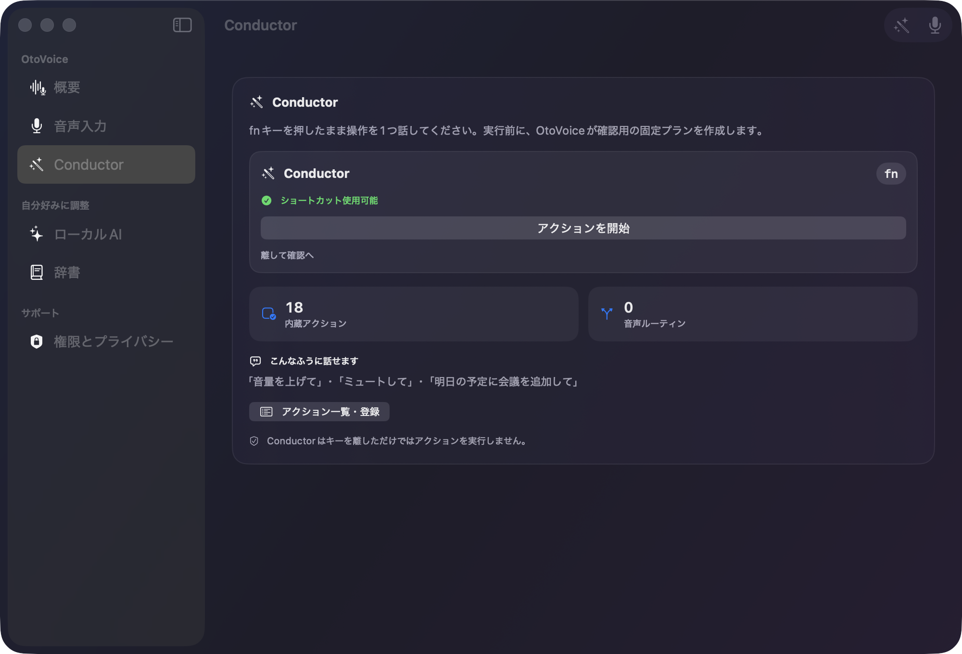
Task: Click the list icon in アクション一覧・登録
Action: [x=266, y=412]
